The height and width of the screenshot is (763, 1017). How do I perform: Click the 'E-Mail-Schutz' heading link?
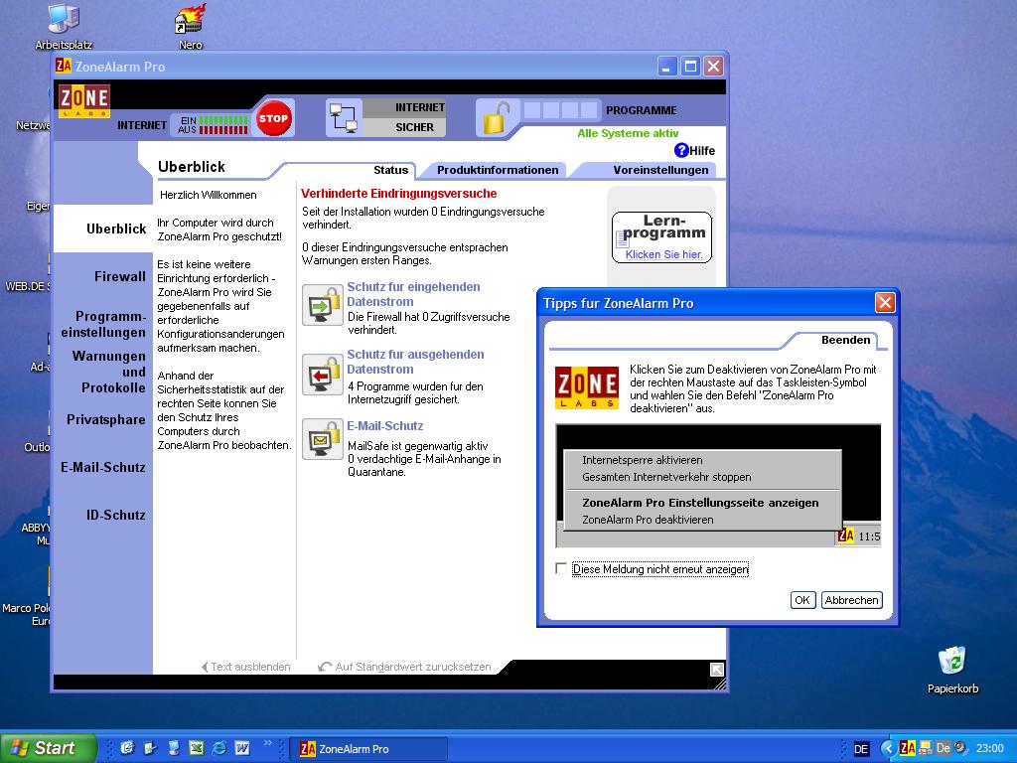coord(385,425)
